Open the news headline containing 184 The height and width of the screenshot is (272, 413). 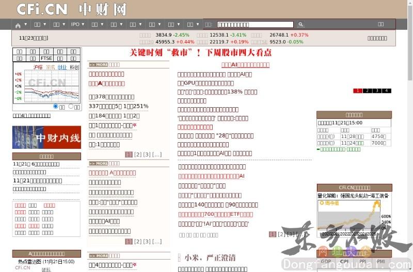click(x=114, y=115)
